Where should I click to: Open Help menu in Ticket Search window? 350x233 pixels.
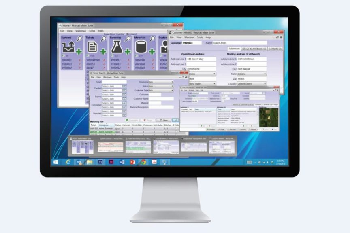coord(123,77)
